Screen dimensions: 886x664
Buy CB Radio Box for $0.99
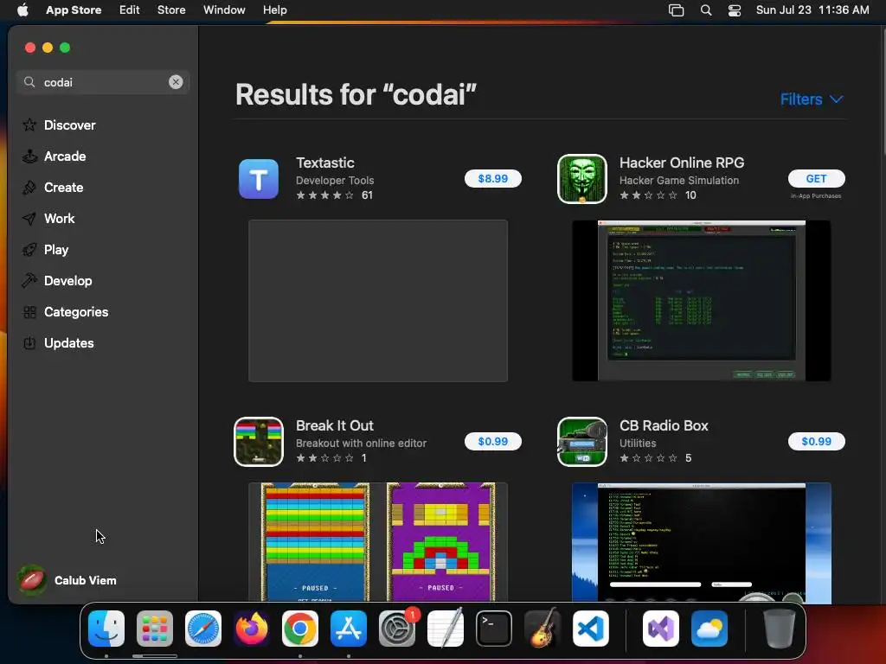click(817, 442)
